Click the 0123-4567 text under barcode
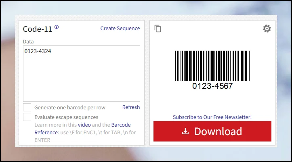The width and height of the screenshot is (292, 162). (212, 86)
